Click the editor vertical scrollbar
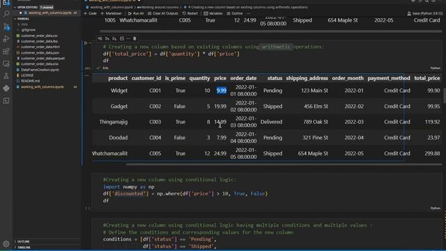The image size is (446, 251). pyautogui.click(x=445, y=96)
